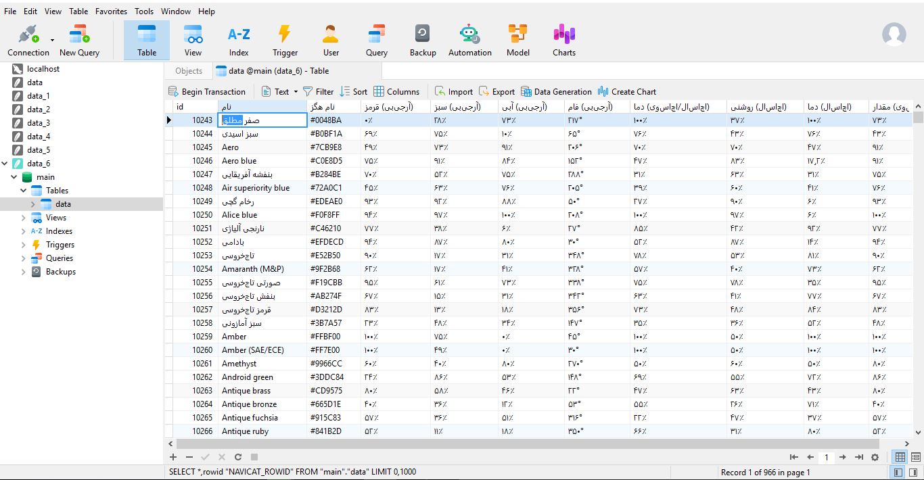924x480 pixels.
Task: Expand the Backups node
Action: click(24, 271)
